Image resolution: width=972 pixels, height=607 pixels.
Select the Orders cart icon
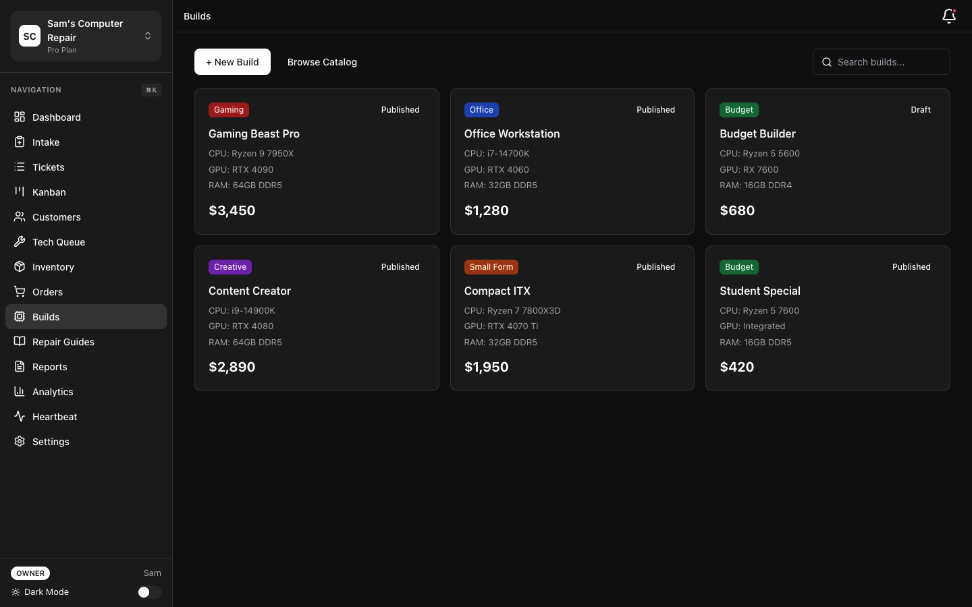[20, 291]
